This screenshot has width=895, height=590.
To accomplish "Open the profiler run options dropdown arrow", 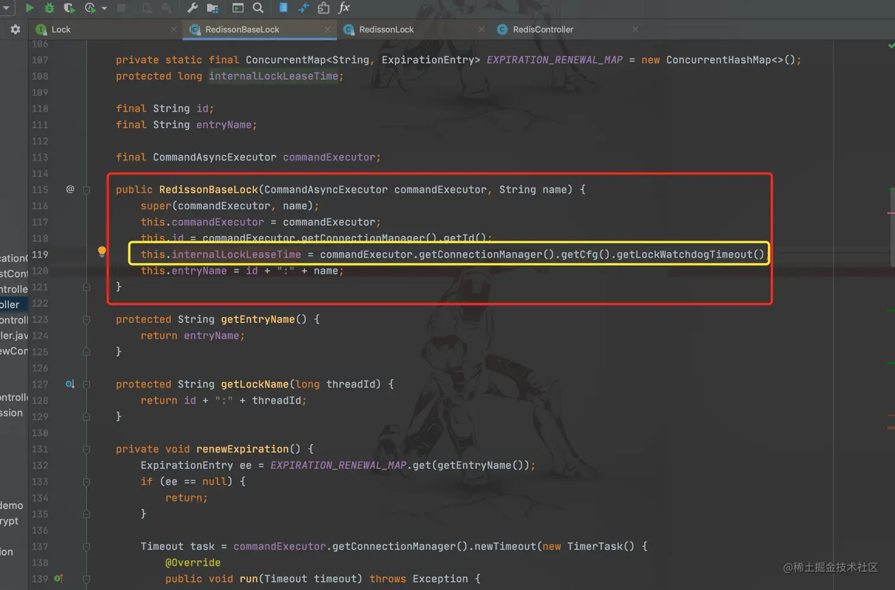I will 104,8.
